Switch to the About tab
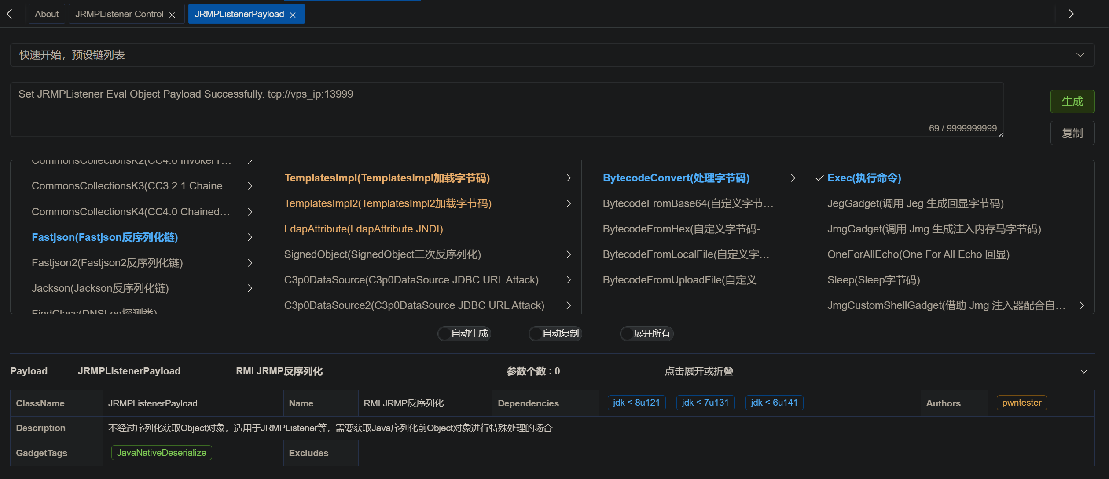The image size is (1109, 479). [x=47, y=14]
